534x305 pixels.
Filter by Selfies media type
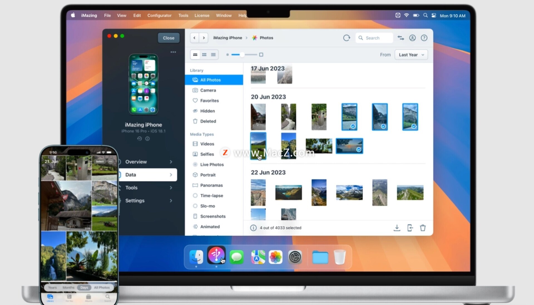(x=214, y=154)
